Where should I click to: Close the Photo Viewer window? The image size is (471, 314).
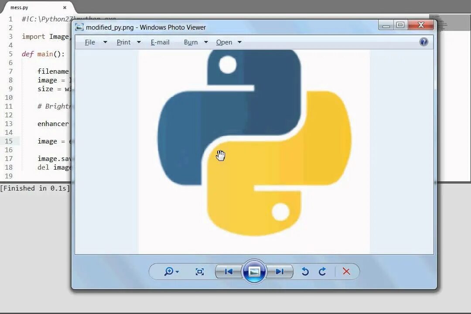tap(421, 25)
